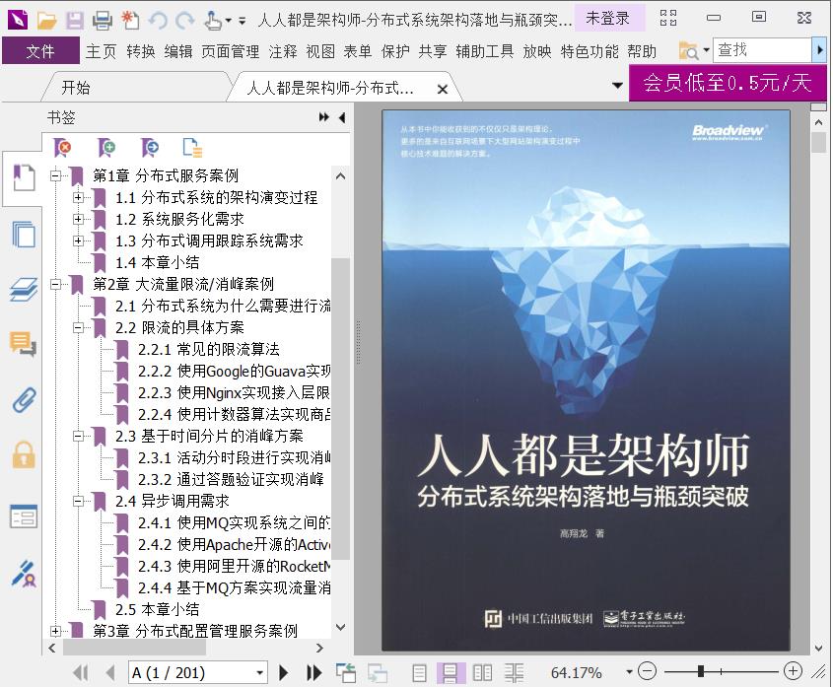The image size is (833, 687).
Task: Open the tab list dropdown arrow
Action: tap(617, 85)
